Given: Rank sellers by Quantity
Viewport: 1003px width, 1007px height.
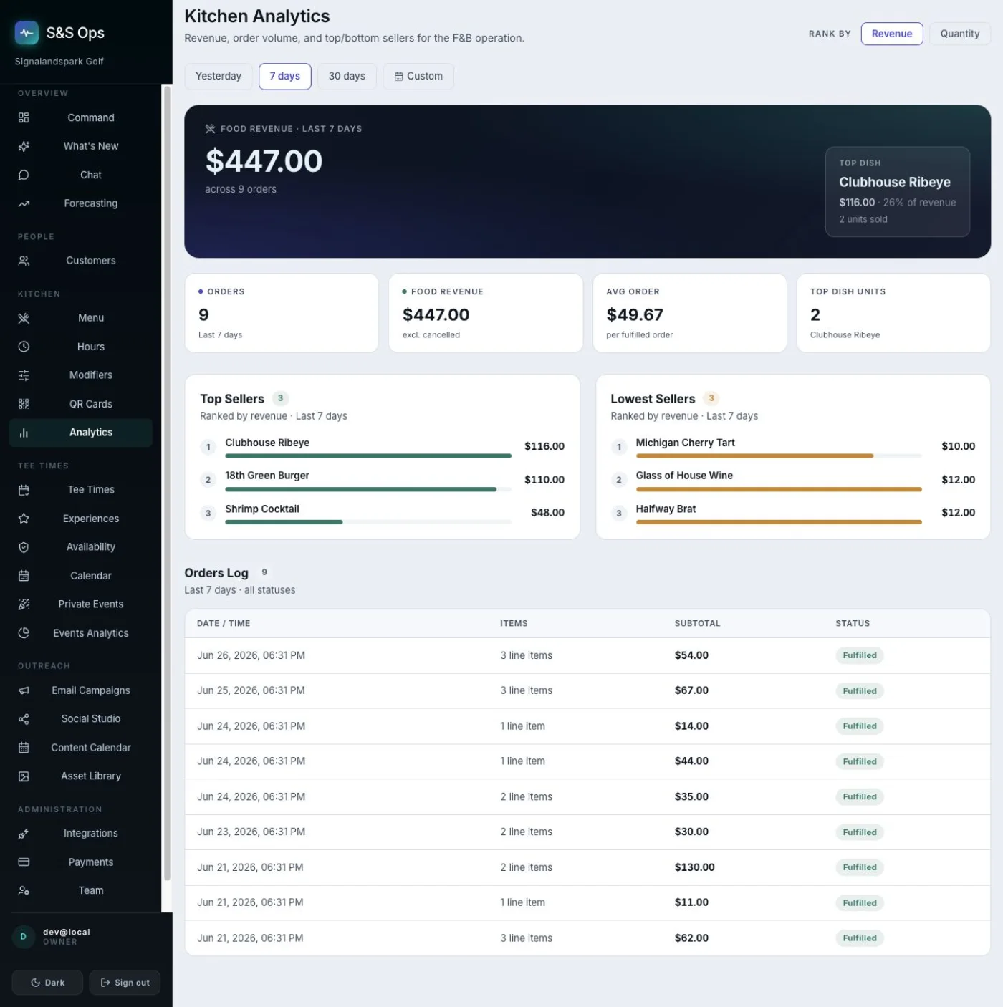Looking at the screenshot, I should [959, 34].
